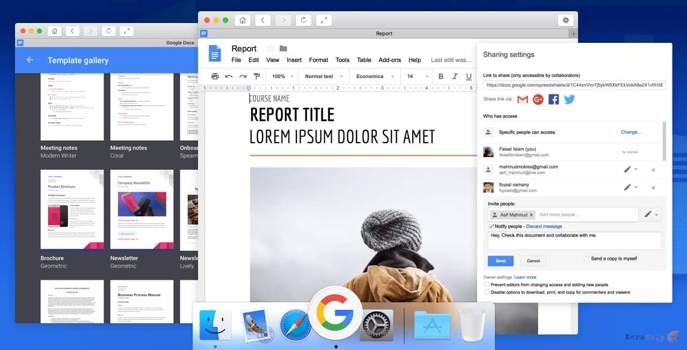Viewport: 687px width, 350px height.
Task: Open the move-to-folder icon beside Report
Action: pyautogui.click(x=283, y=49)
